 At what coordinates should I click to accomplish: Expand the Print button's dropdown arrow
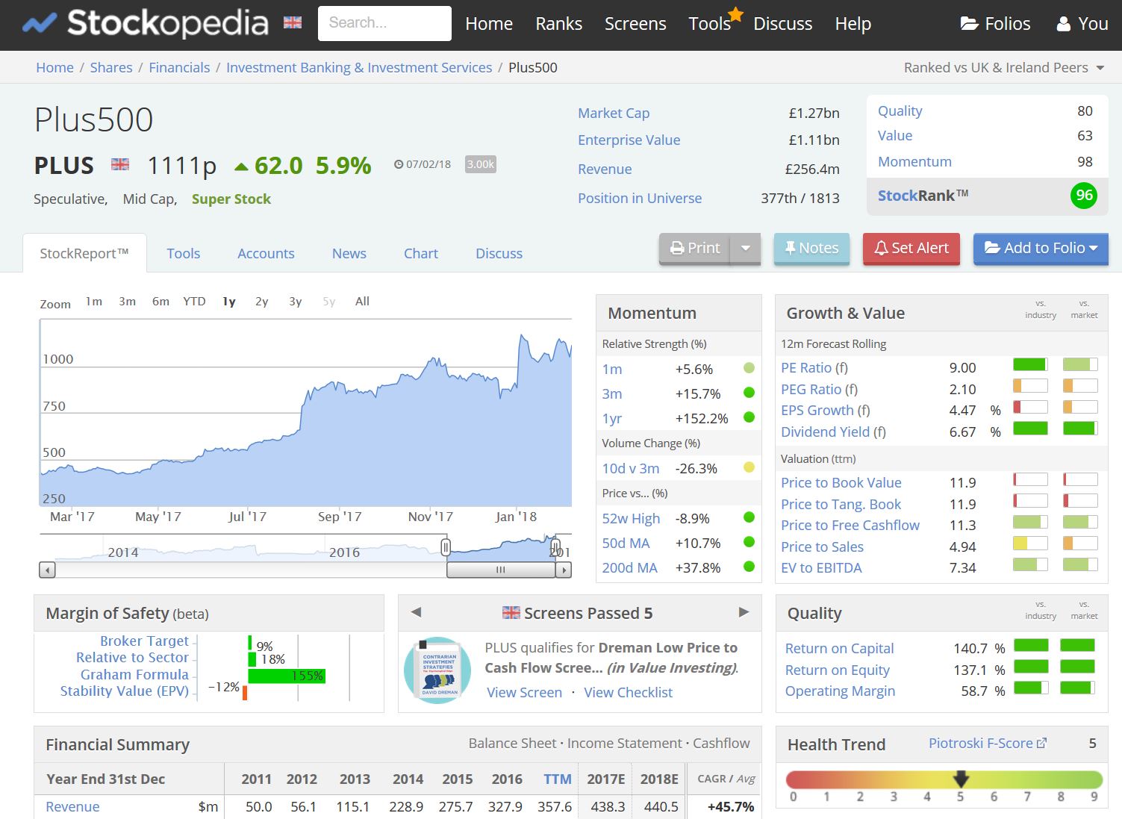[746, 248]
